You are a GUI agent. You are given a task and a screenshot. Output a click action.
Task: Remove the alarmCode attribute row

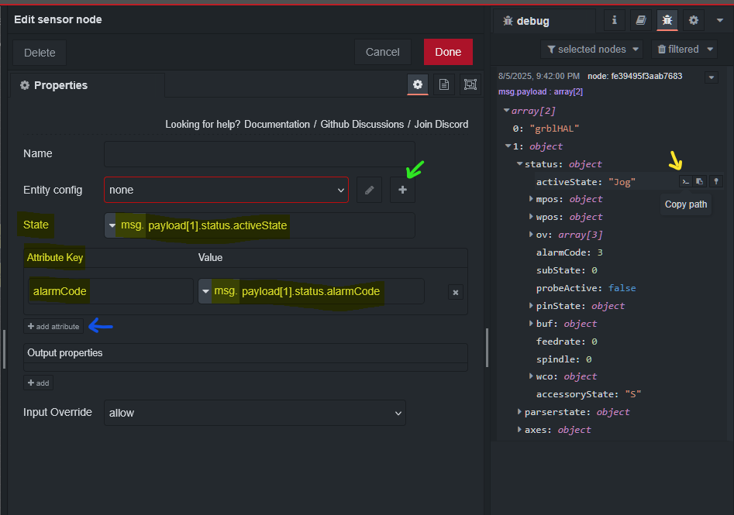coord(456,292)
